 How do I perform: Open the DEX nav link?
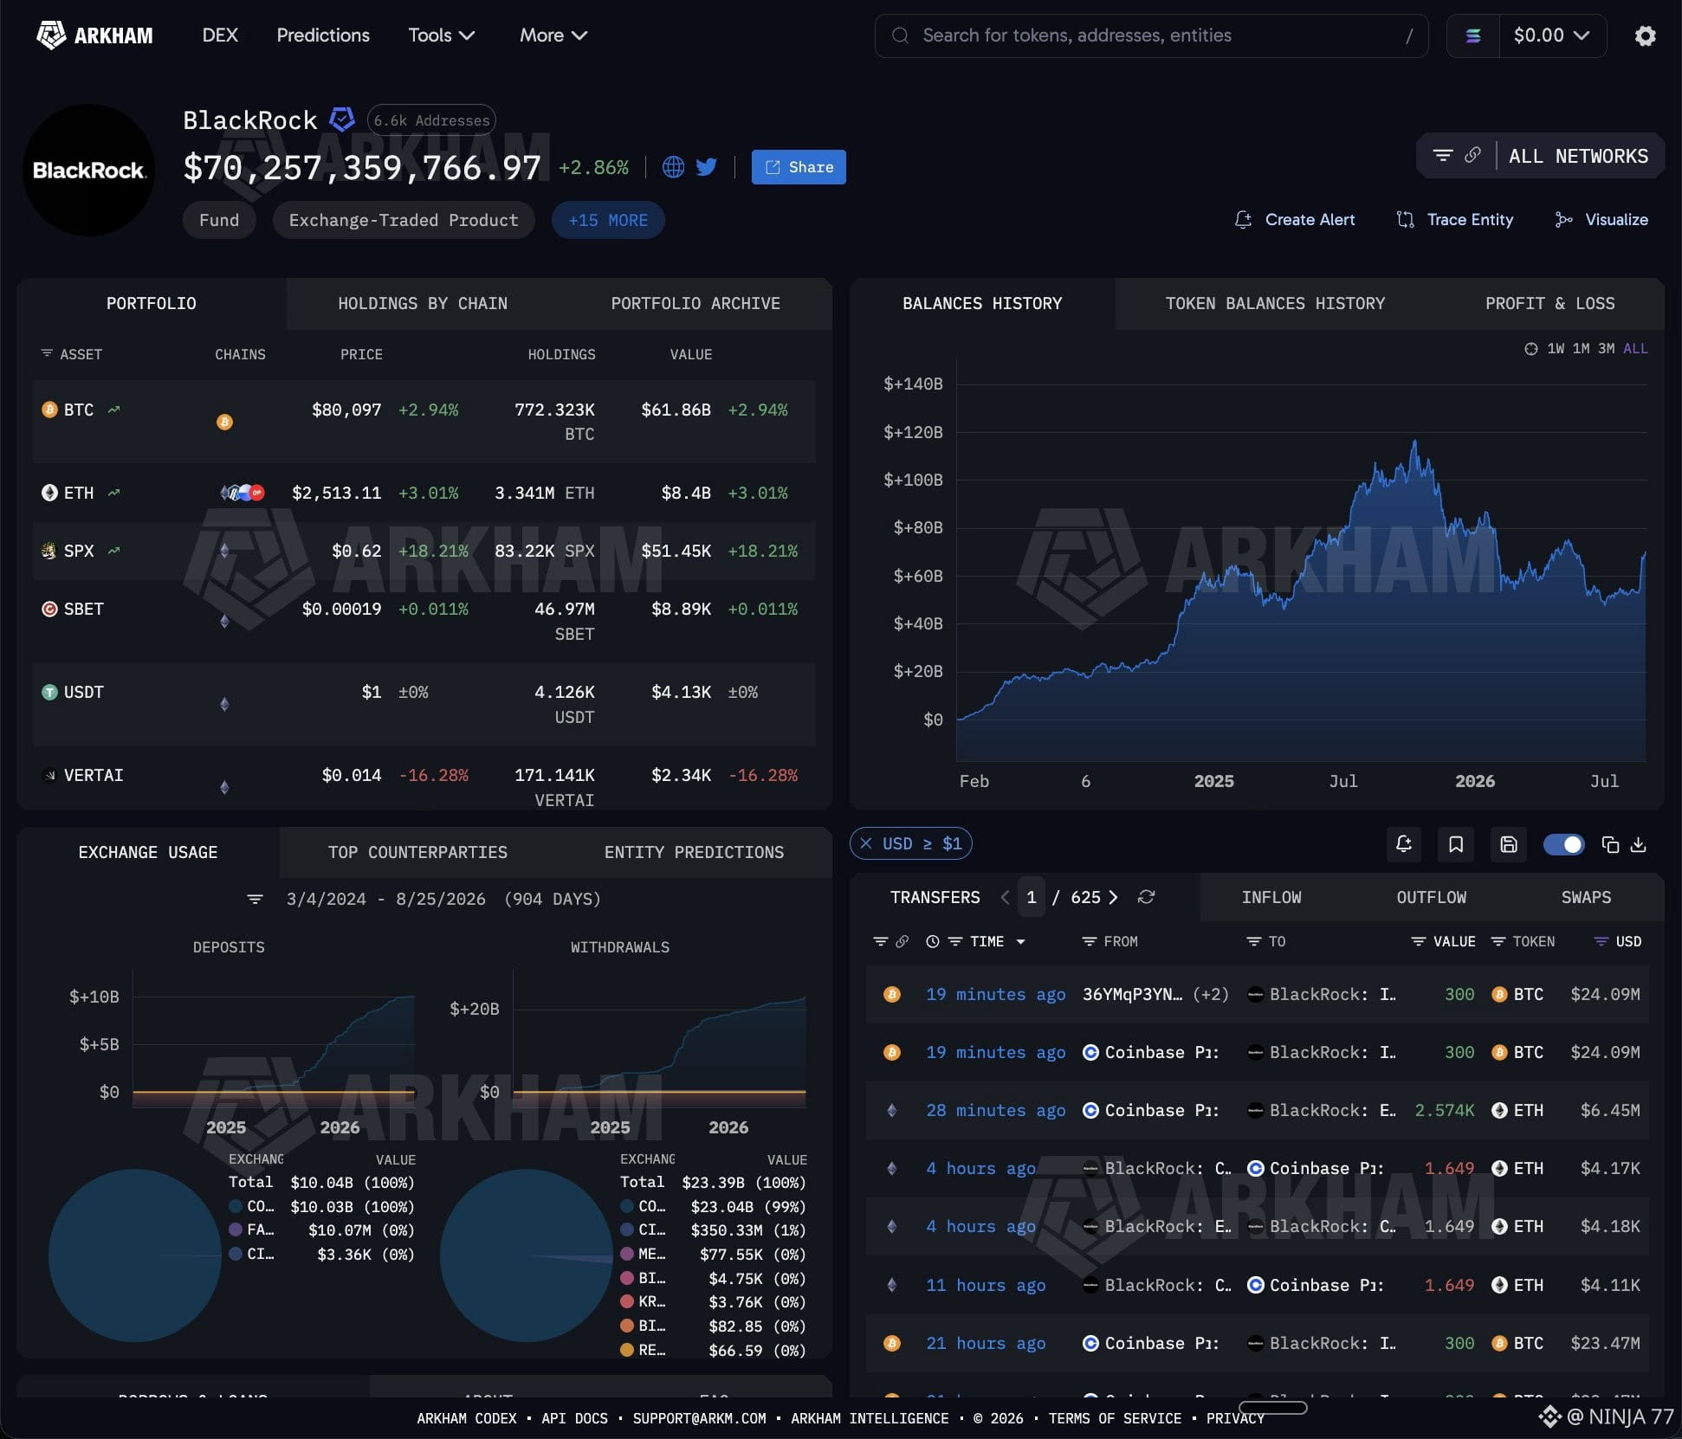click(x=220, y=35)
